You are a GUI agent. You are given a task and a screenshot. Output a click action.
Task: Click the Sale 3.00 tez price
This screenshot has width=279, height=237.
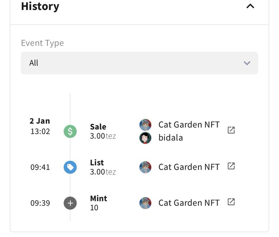(x=103, y=136)
